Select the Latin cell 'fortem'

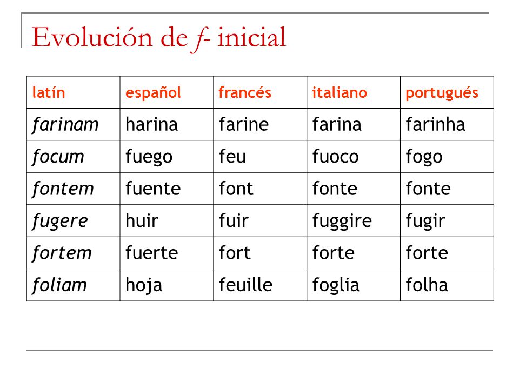(x=73, y=253)
